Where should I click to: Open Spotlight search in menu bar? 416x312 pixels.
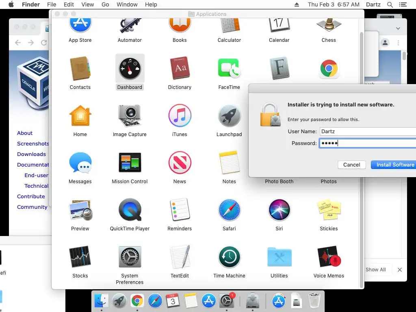point(390,4)
